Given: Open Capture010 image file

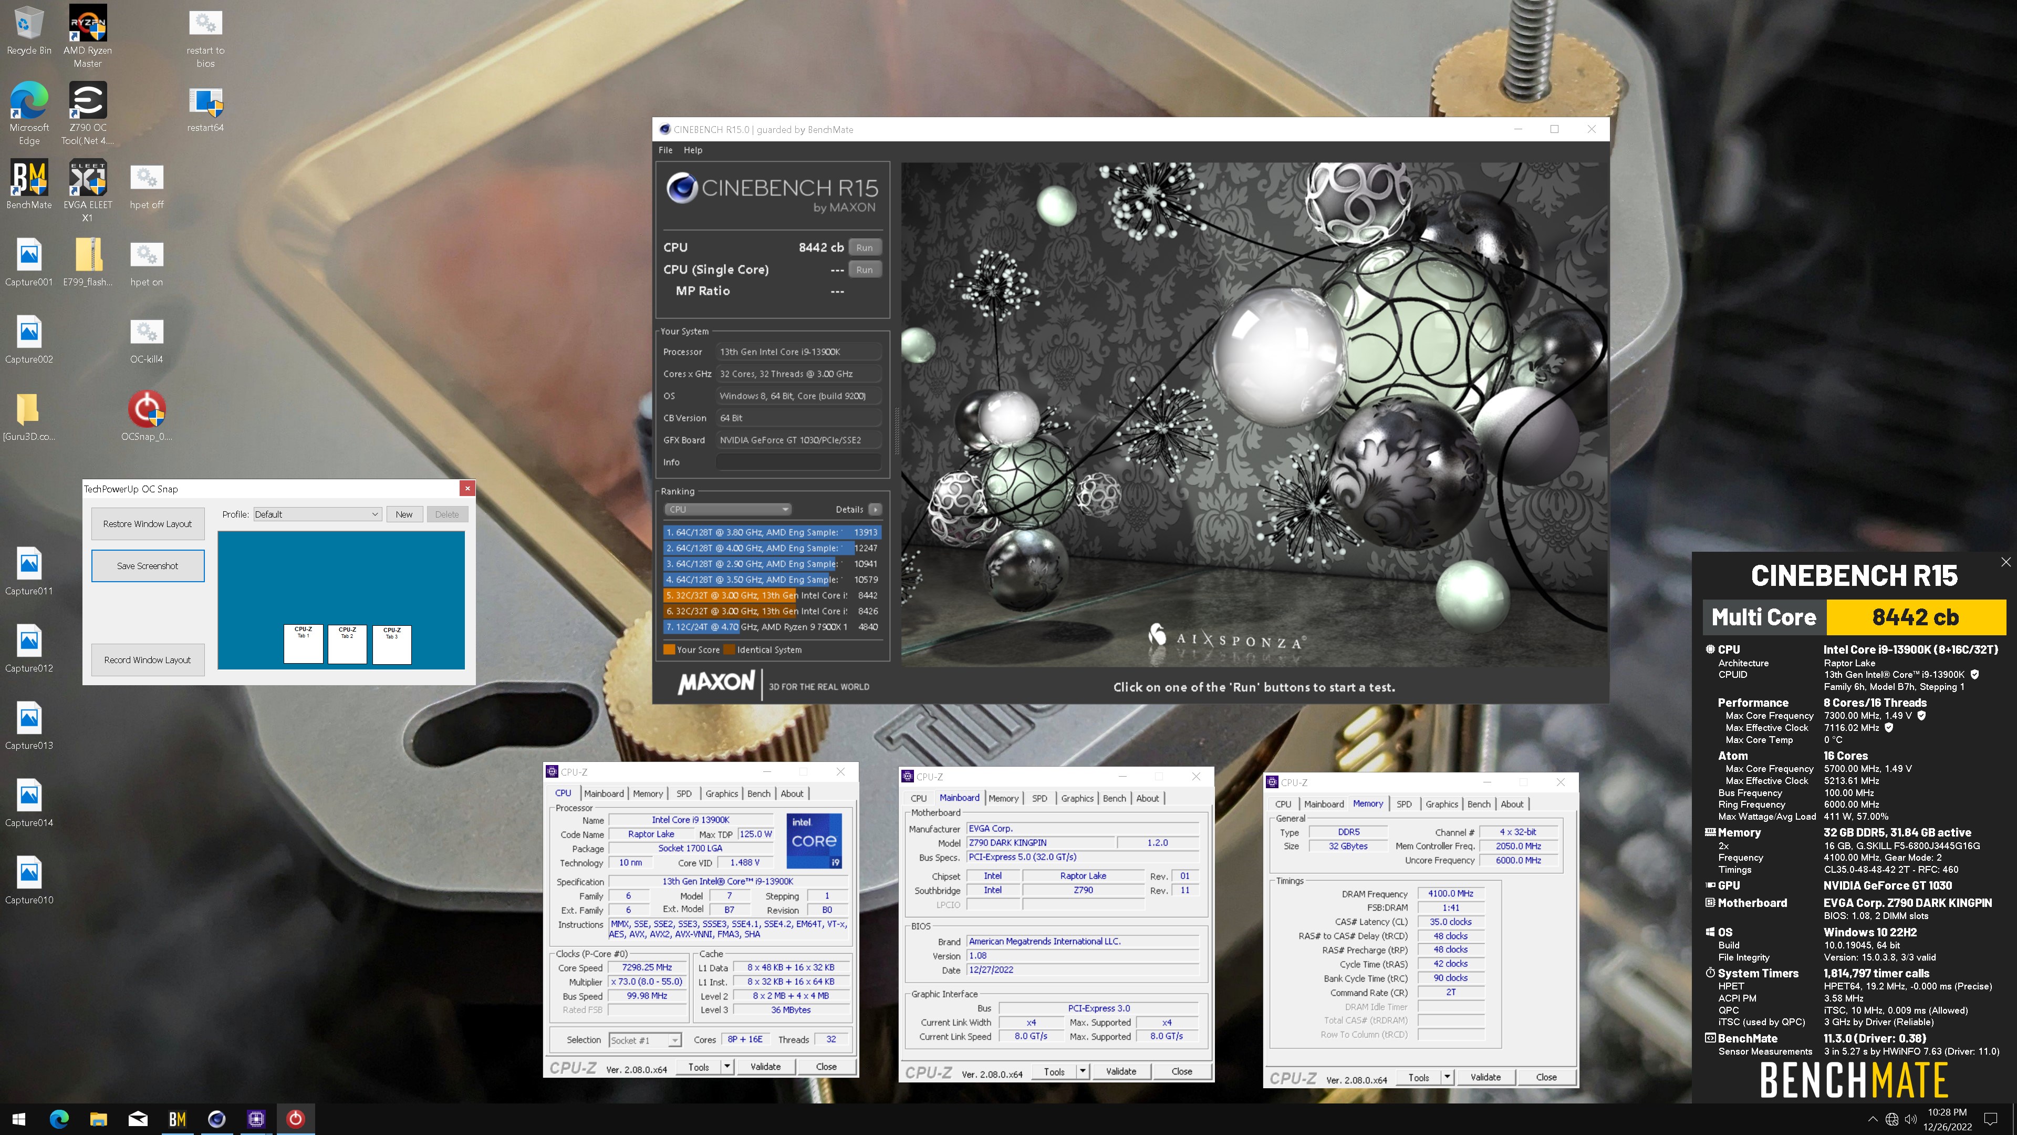Looking at the screenshot, I should click(29, 881).
